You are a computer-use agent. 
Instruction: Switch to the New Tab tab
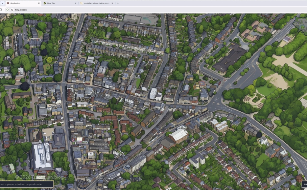coord(60,3)
